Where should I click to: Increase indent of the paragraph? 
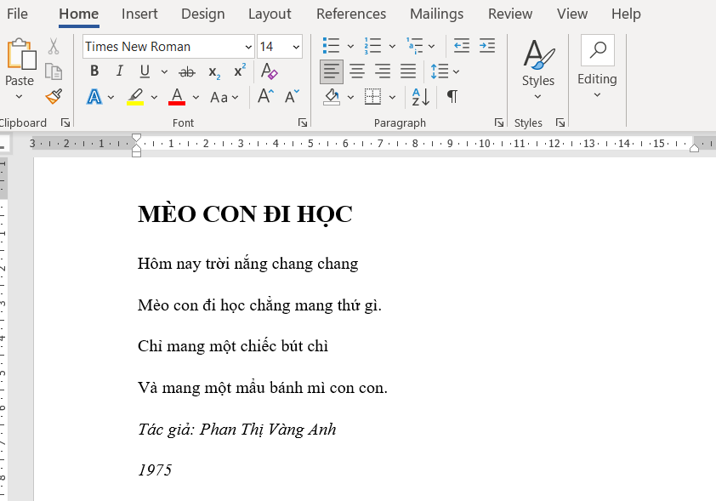[486, 46]
